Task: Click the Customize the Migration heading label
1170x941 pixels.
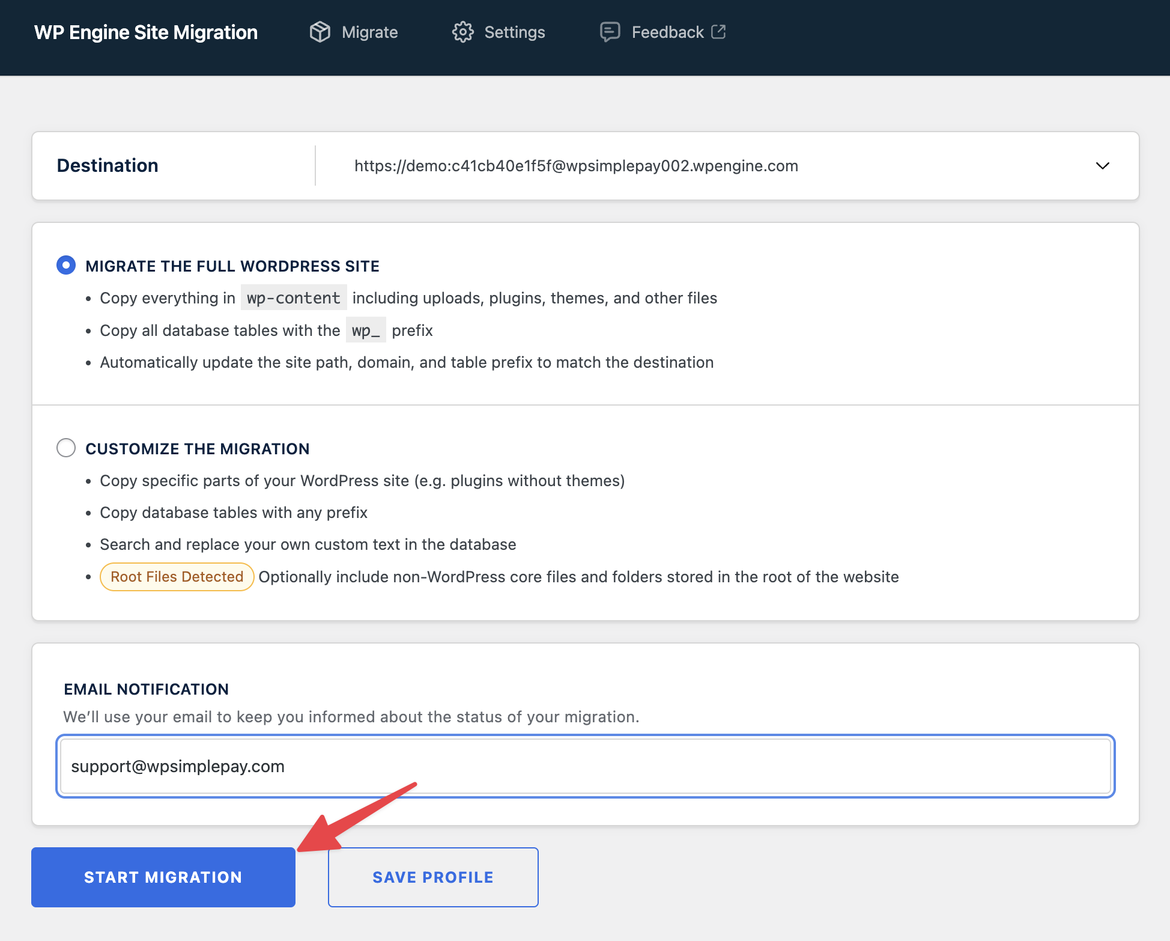Action: (198, 449)
